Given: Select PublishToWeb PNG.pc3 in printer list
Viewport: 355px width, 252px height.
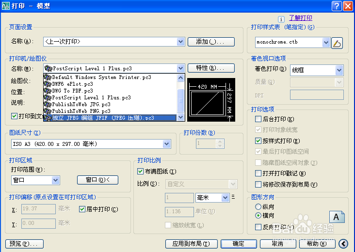Looking at the screenshot, I should point(110,111).
